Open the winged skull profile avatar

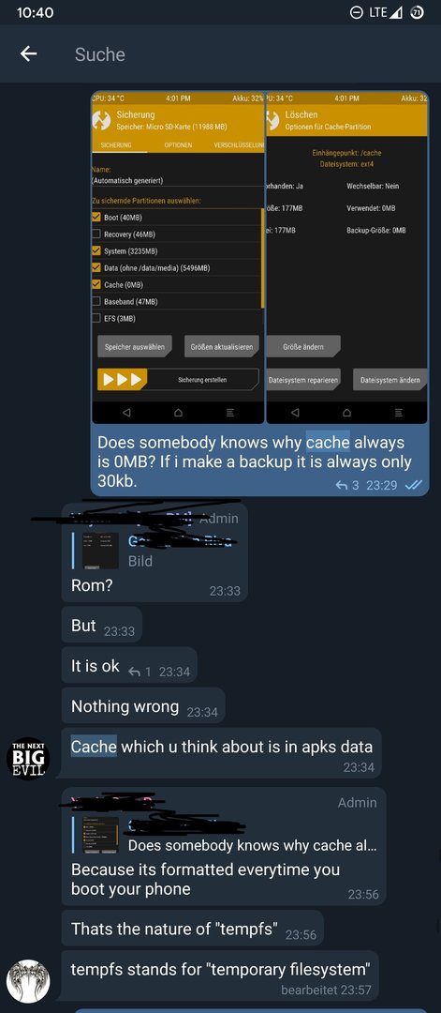point(28,981)
